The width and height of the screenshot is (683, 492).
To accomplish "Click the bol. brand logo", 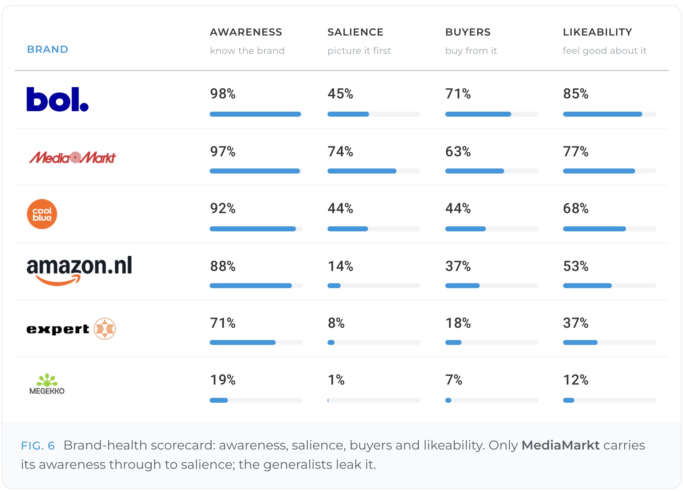I will (58, 99).
